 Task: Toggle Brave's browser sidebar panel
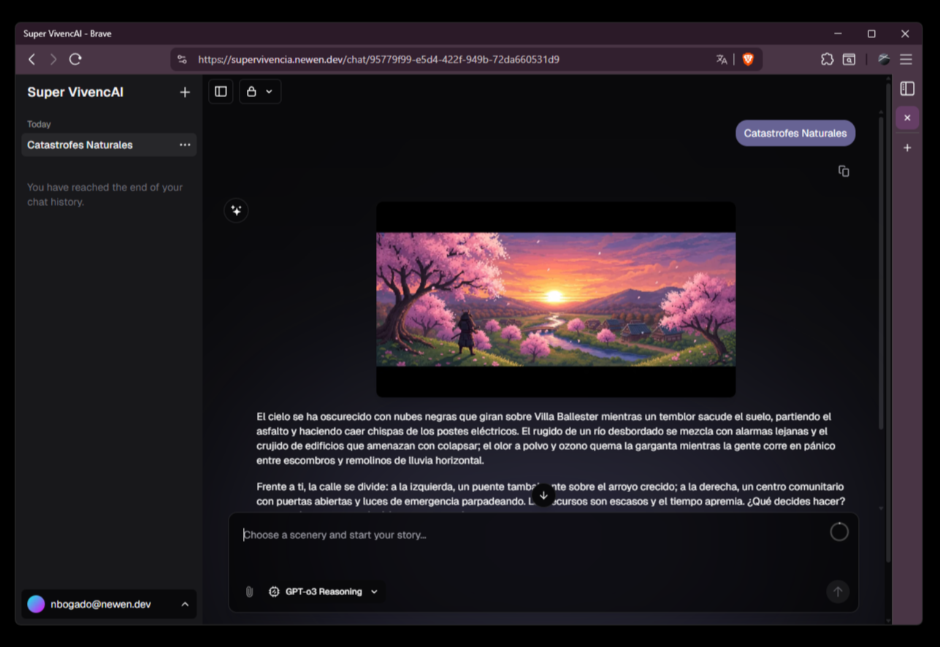(907, 88)
